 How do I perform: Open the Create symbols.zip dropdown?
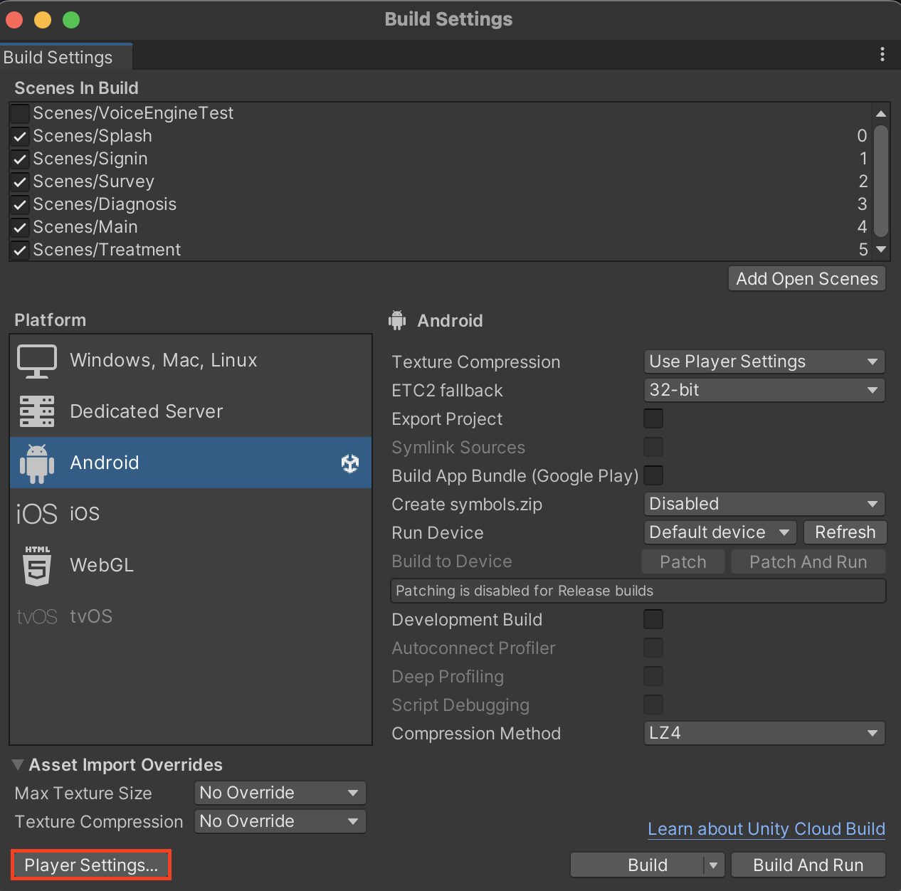tap(764, 504)
